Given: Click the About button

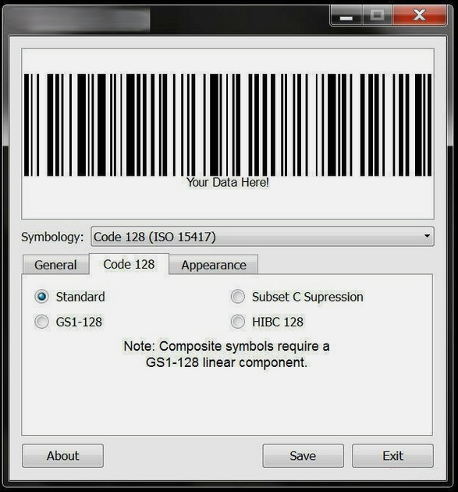Looking at the screenshot, I should 62,455.
